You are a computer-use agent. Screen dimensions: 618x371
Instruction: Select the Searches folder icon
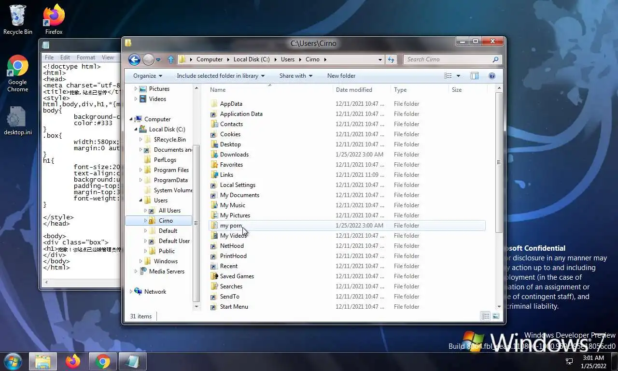pyautogui.click(x=214, y=286)
